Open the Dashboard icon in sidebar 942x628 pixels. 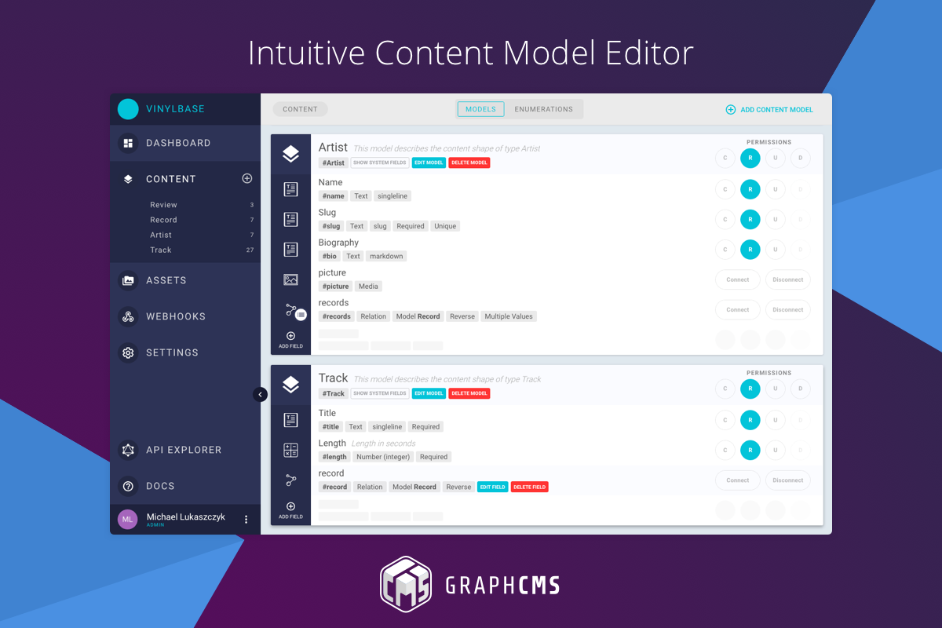click(x=128, y=144)
